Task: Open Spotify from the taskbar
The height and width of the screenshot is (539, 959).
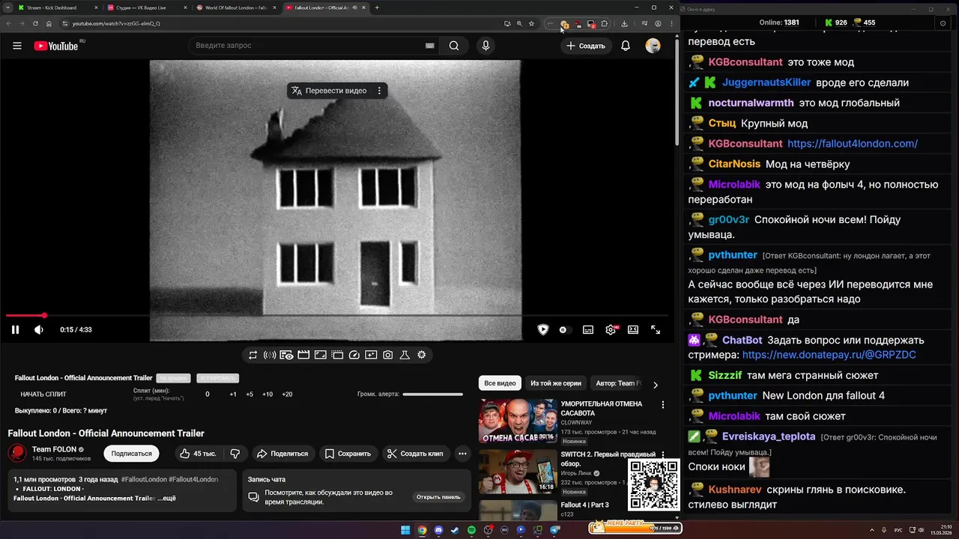Action: click(471, 530)
